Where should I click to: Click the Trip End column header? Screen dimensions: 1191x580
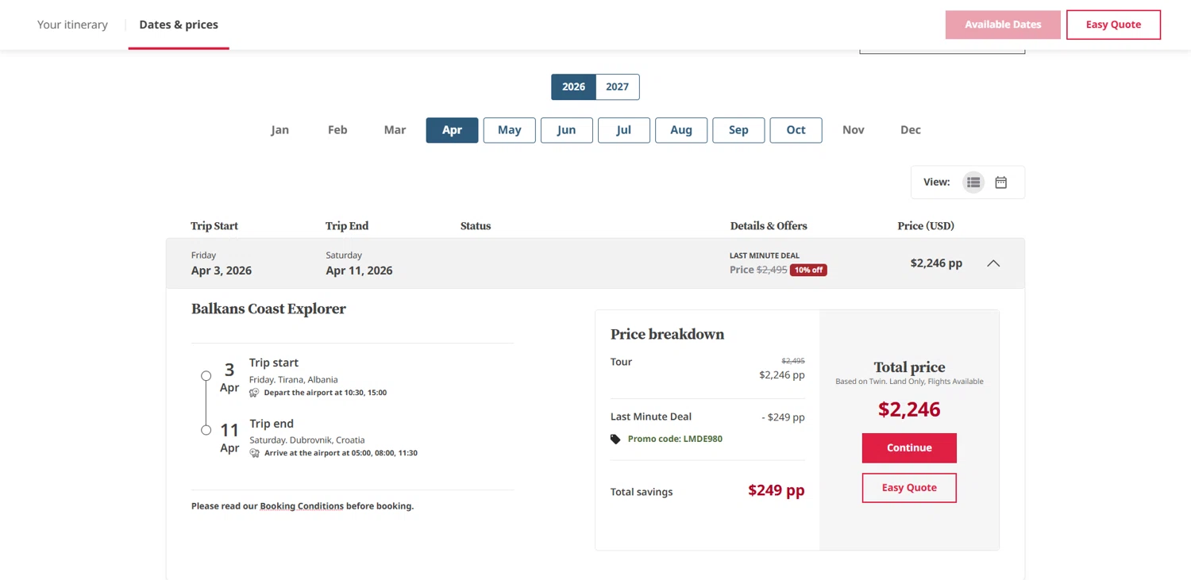347,226
